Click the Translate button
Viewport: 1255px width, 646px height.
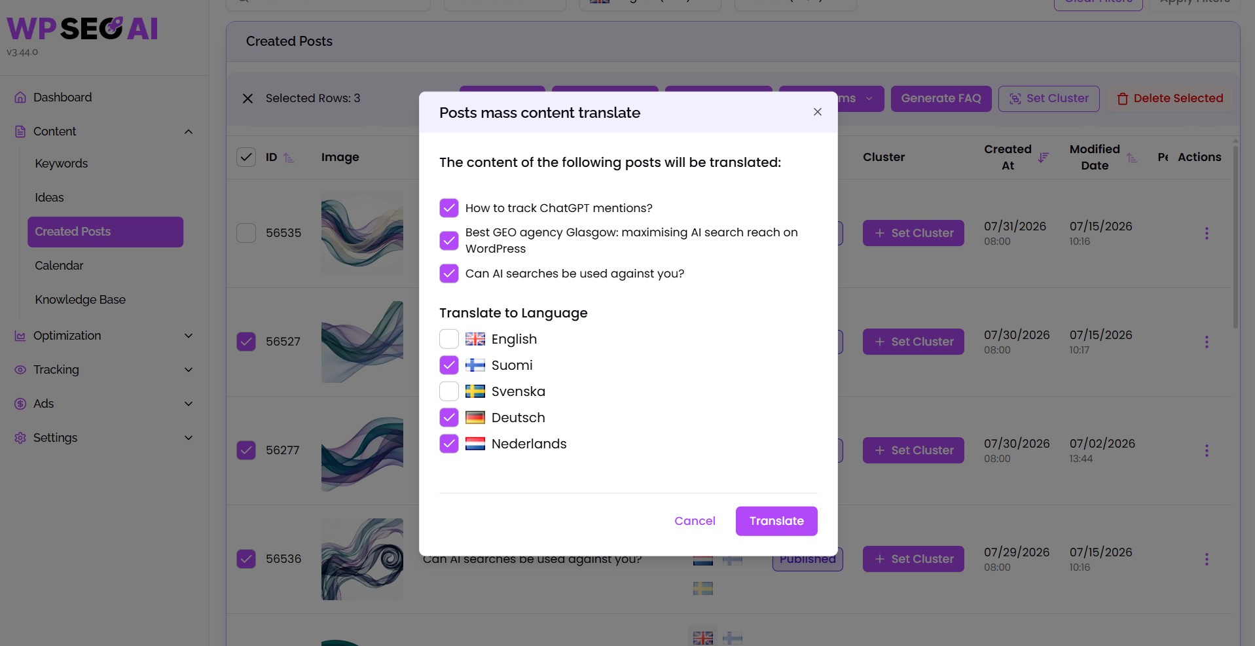(776, 521)
